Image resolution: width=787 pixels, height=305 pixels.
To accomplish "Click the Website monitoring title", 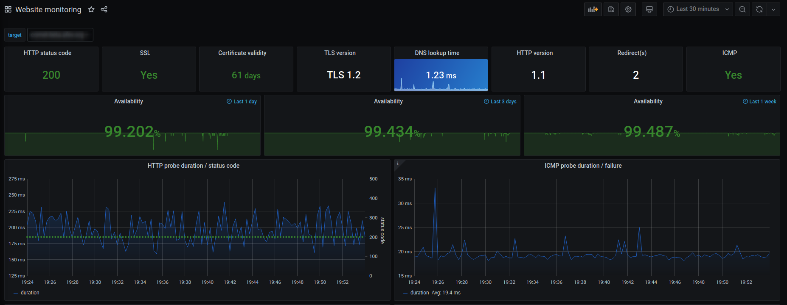I will pos(48,9).
